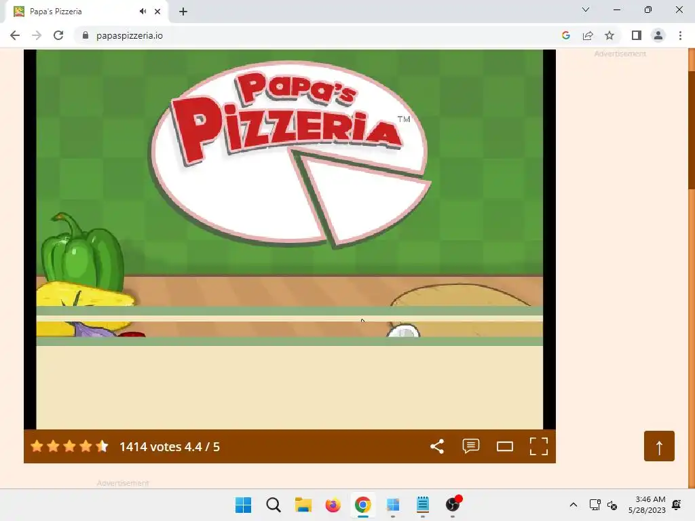695x521 pixels.
Task: Go forward in browser history
Action: pos(37,35)
